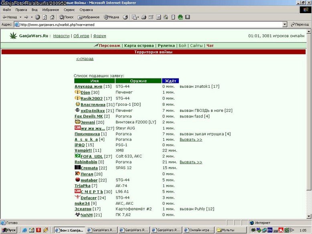Click the History icon next to Медиа
Image resolution: width=312 pixels, height=234 pixels.
tap(125, 17)
